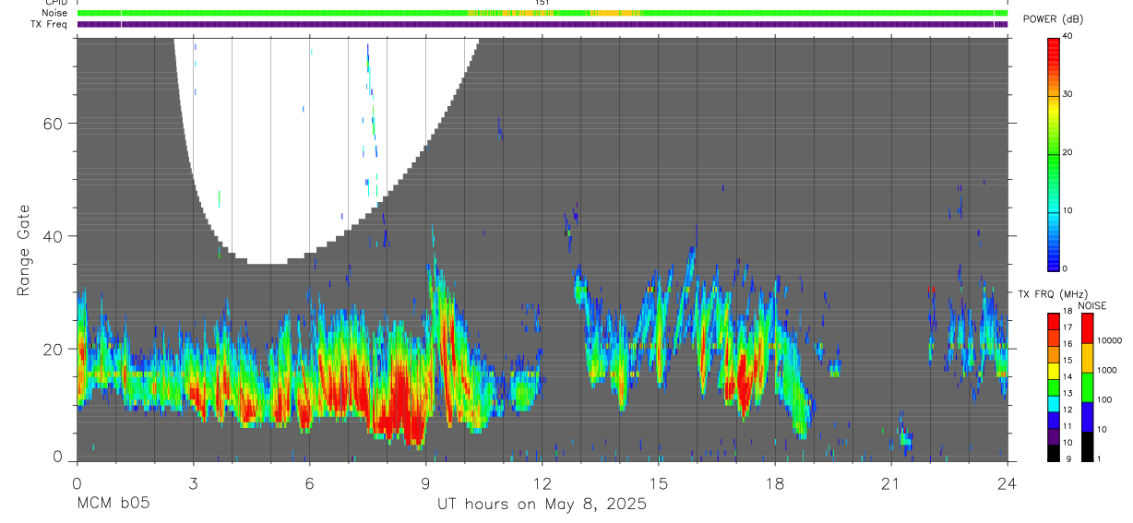Click the 60 range gate tick label
The width and height of the screenshot is (1133, 523).
click(53, 124)
